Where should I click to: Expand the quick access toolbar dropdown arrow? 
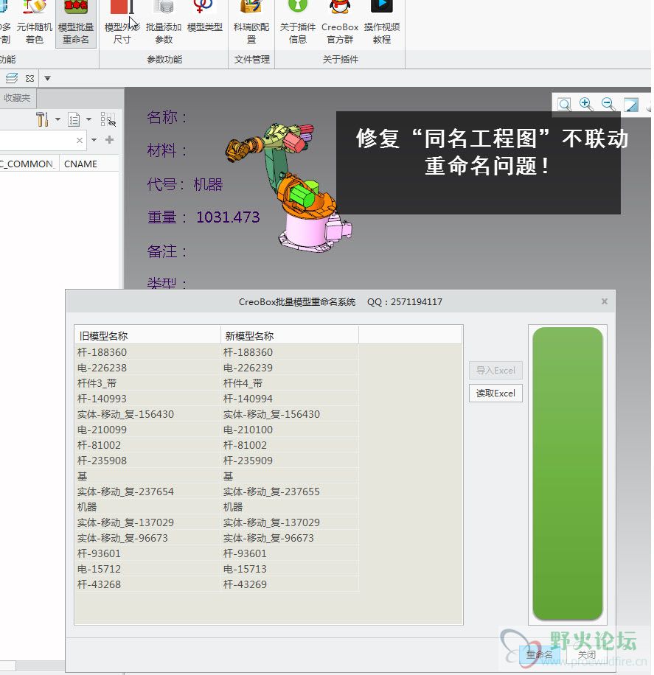click(x=47, y=78)
